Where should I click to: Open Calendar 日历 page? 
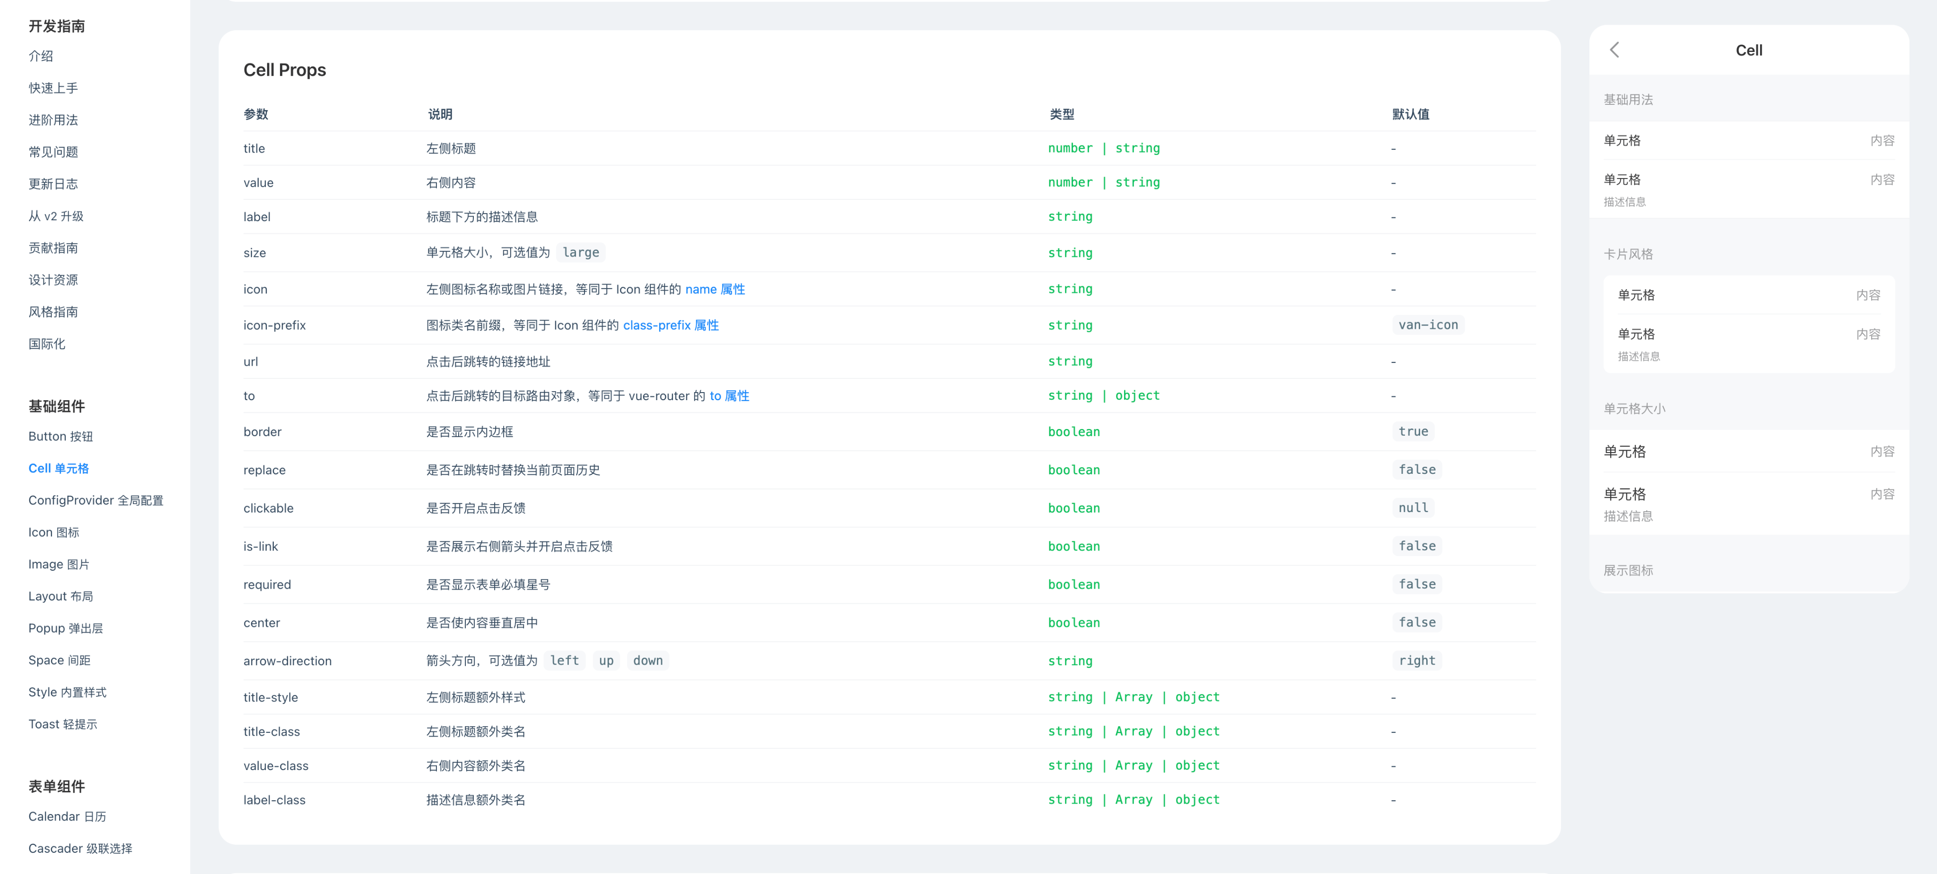67,817
